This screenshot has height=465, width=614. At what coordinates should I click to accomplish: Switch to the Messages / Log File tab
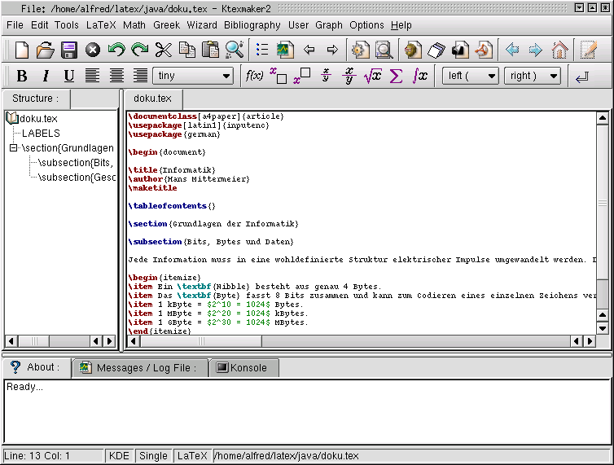coord(138,368)
